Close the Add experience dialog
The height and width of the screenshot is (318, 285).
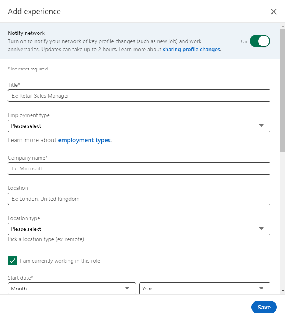[274, 12]
